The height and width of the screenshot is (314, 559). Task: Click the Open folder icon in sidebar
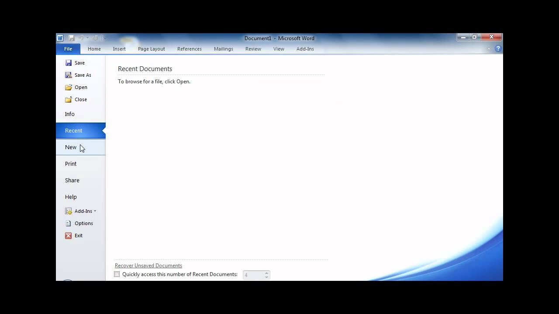click(x=69, y=87)
